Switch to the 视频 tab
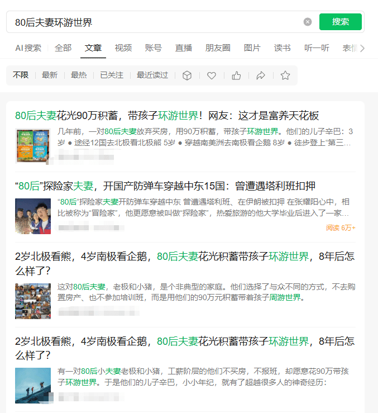Image resolution: width=378 pixels, height=413 pixels. tap(123, 48)
